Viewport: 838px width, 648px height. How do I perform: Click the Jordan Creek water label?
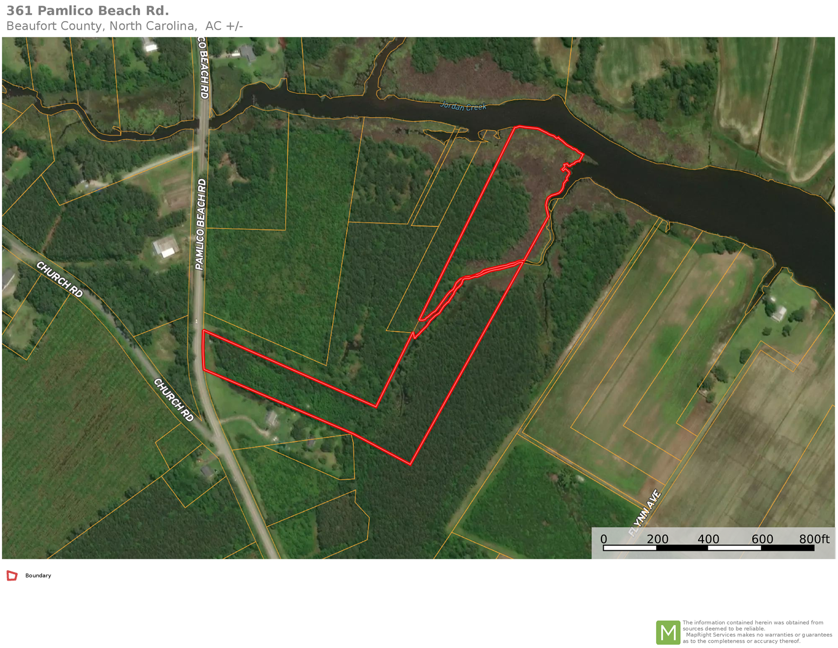(x=463, y=106)
